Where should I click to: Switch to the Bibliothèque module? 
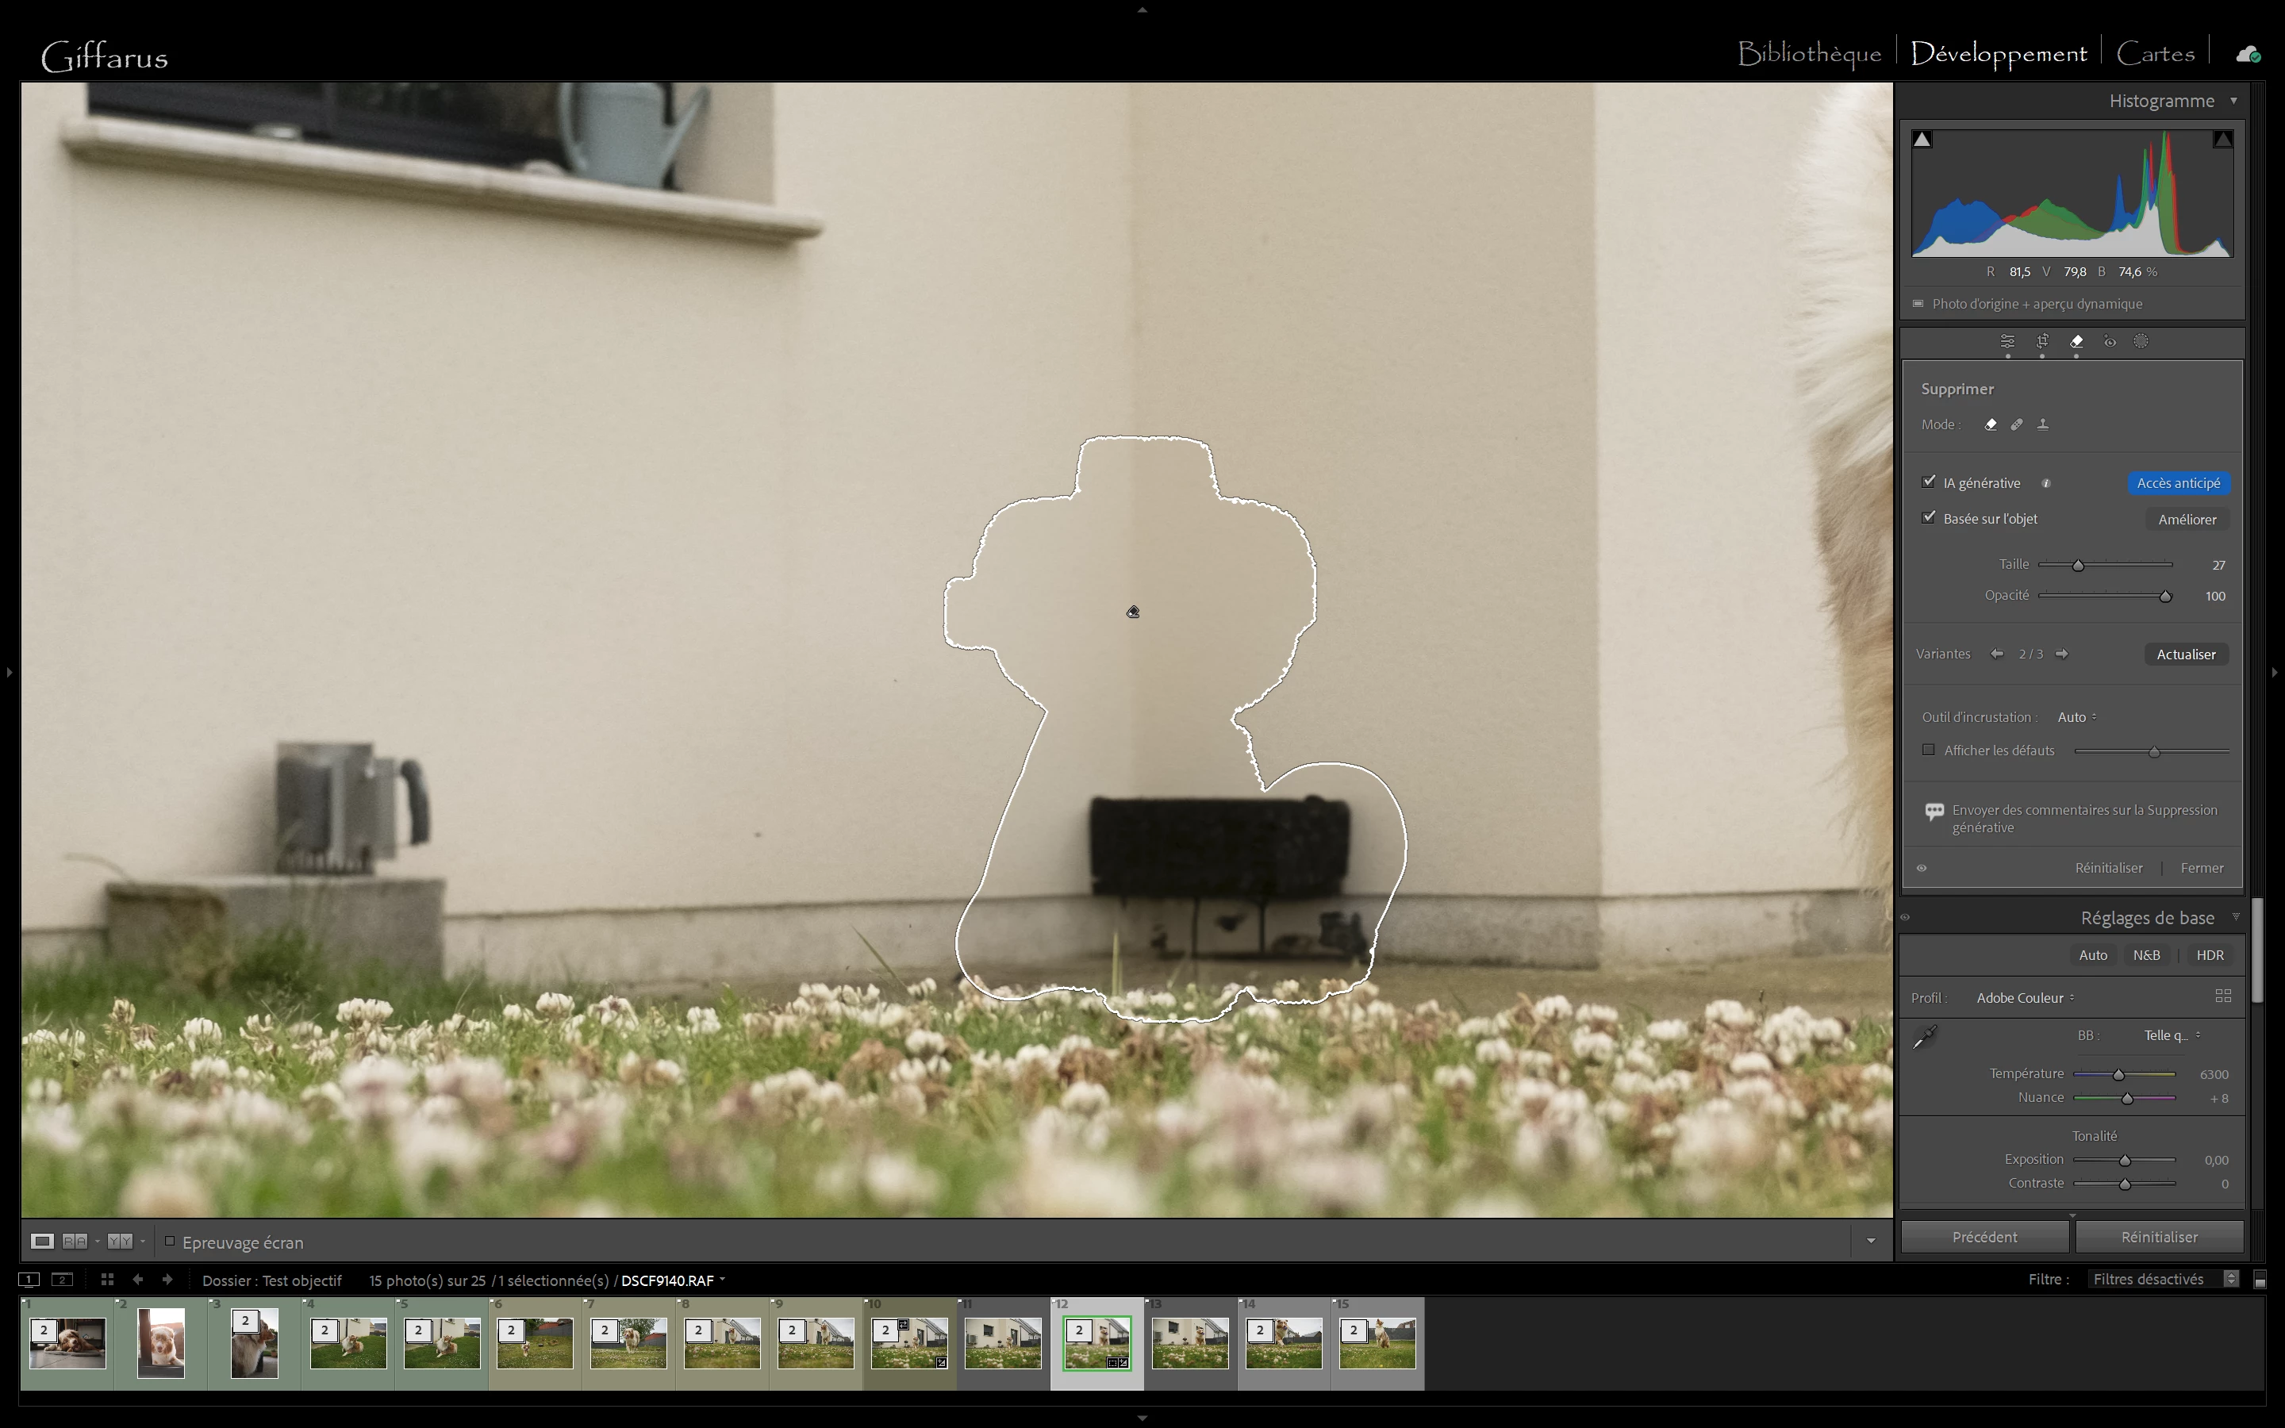click(x=1809, y=54)
